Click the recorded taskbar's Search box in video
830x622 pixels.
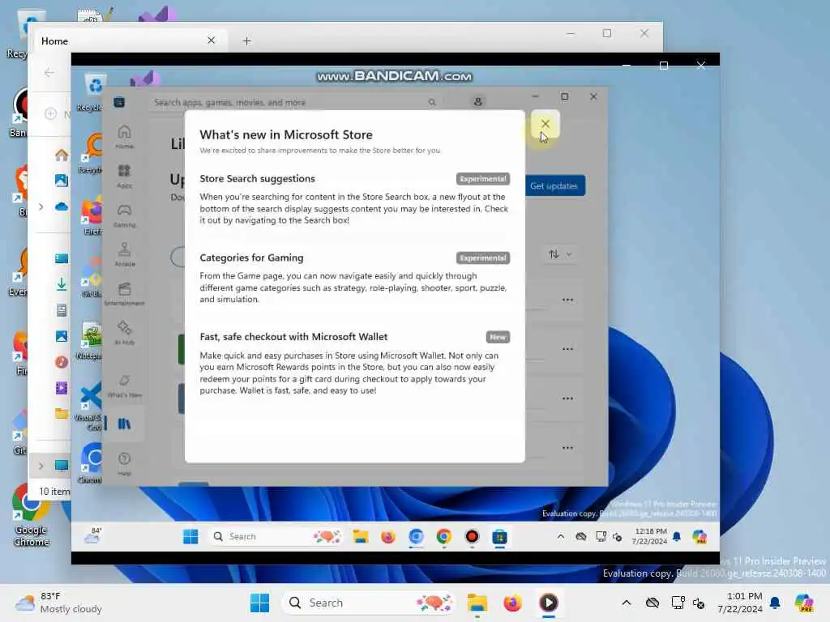click(x=276, y=537)
